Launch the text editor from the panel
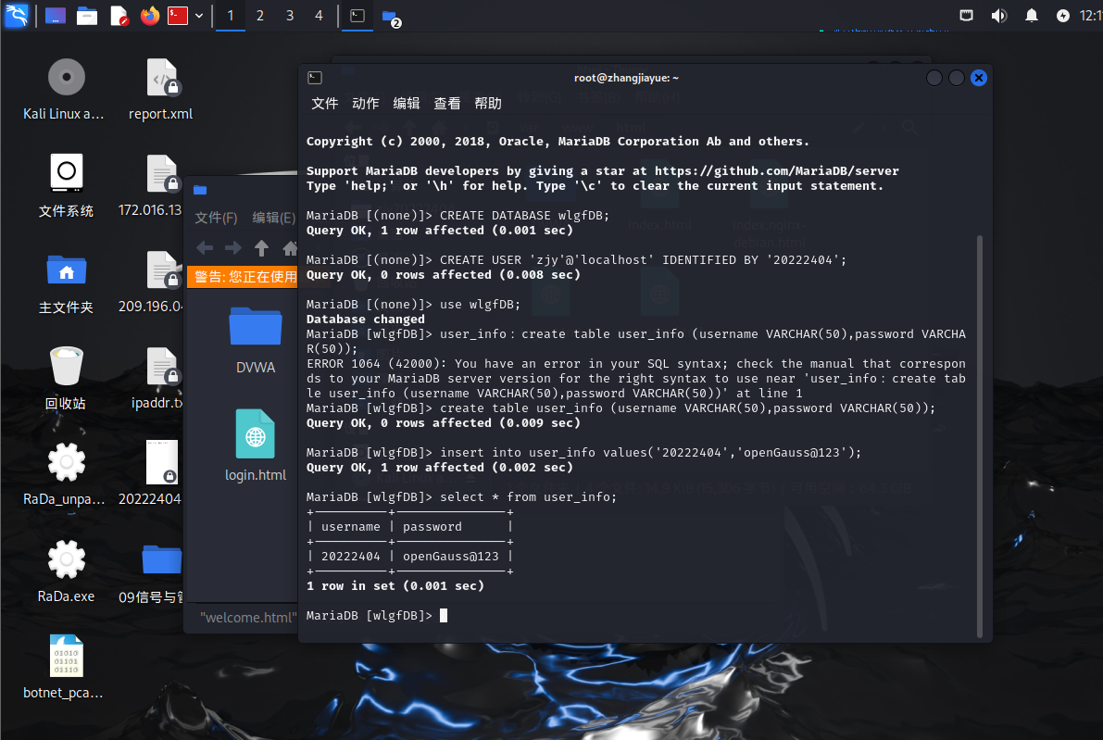This screenshot has height=740, width=1103. coord(119,16)
